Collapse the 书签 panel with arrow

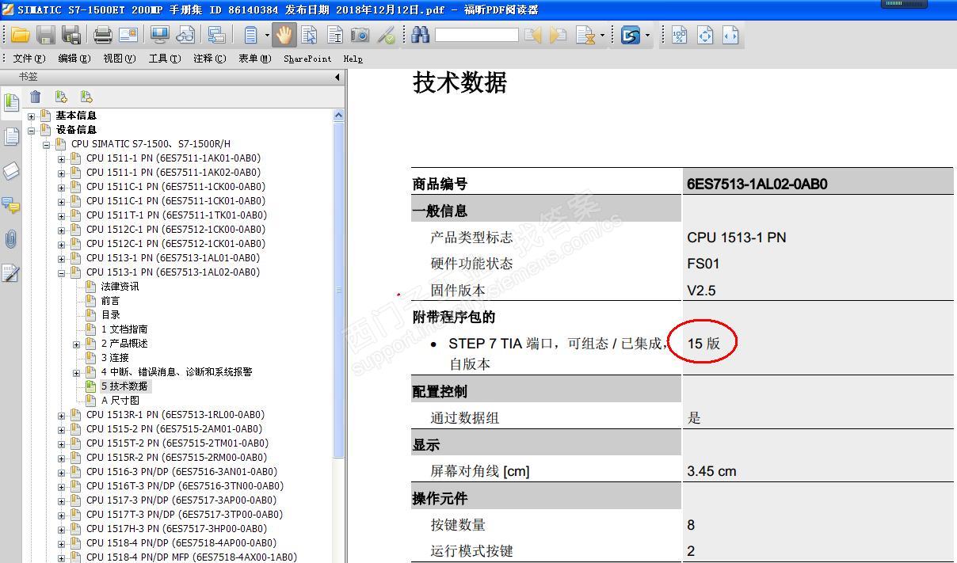[x=337, y=77]
